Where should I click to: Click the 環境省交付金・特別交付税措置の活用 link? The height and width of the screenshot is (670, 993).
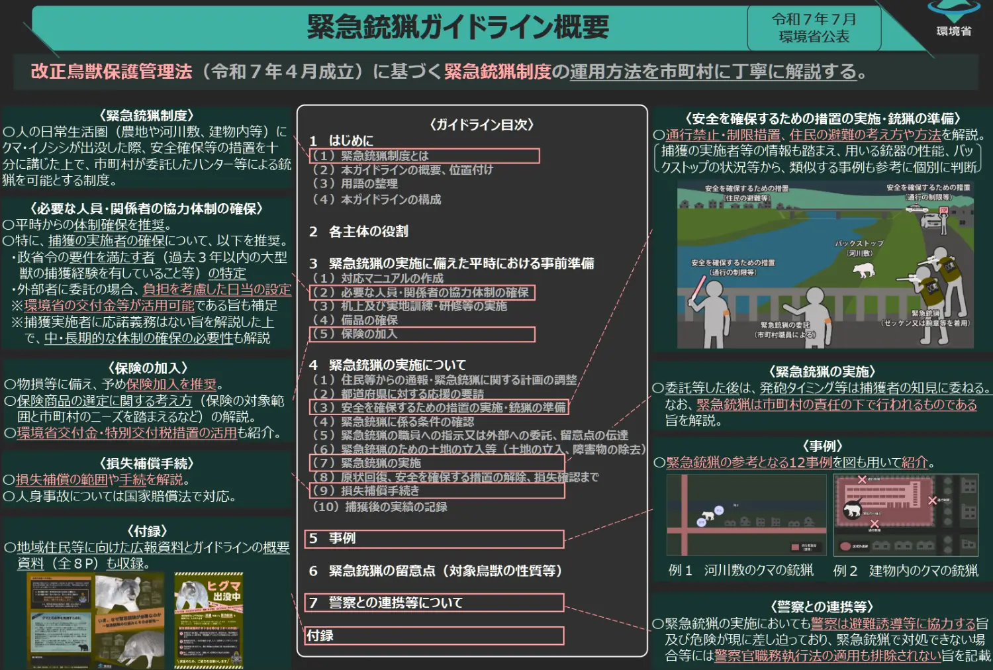coord(126,433)
